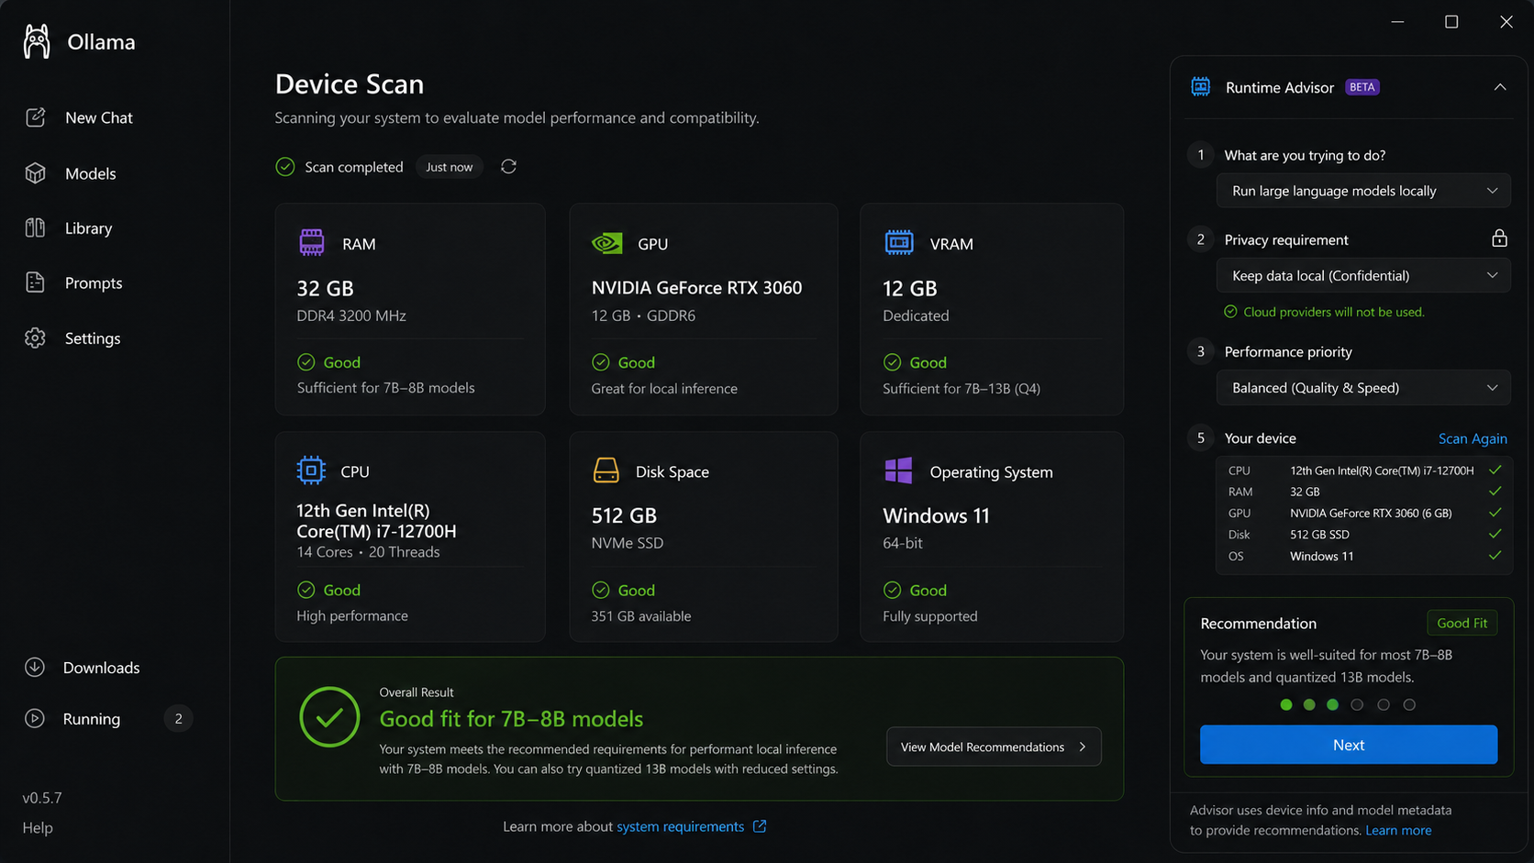Click the Running play icon
The height and width of the screenshot is (863, 1534).
pos(35,718)
